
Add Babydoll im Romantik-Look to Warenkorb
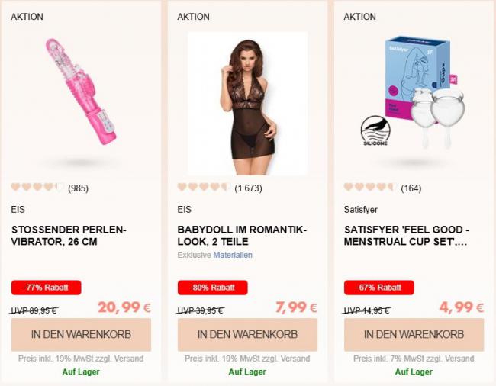[x=247, y=334]
